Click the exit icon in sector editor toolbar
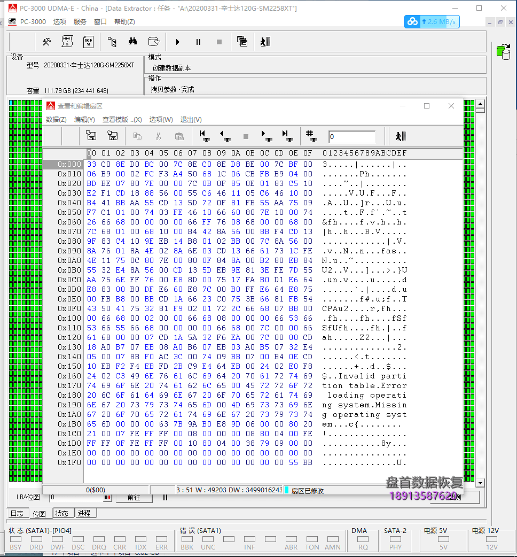The image size is (517, 557). coord(401,136)
